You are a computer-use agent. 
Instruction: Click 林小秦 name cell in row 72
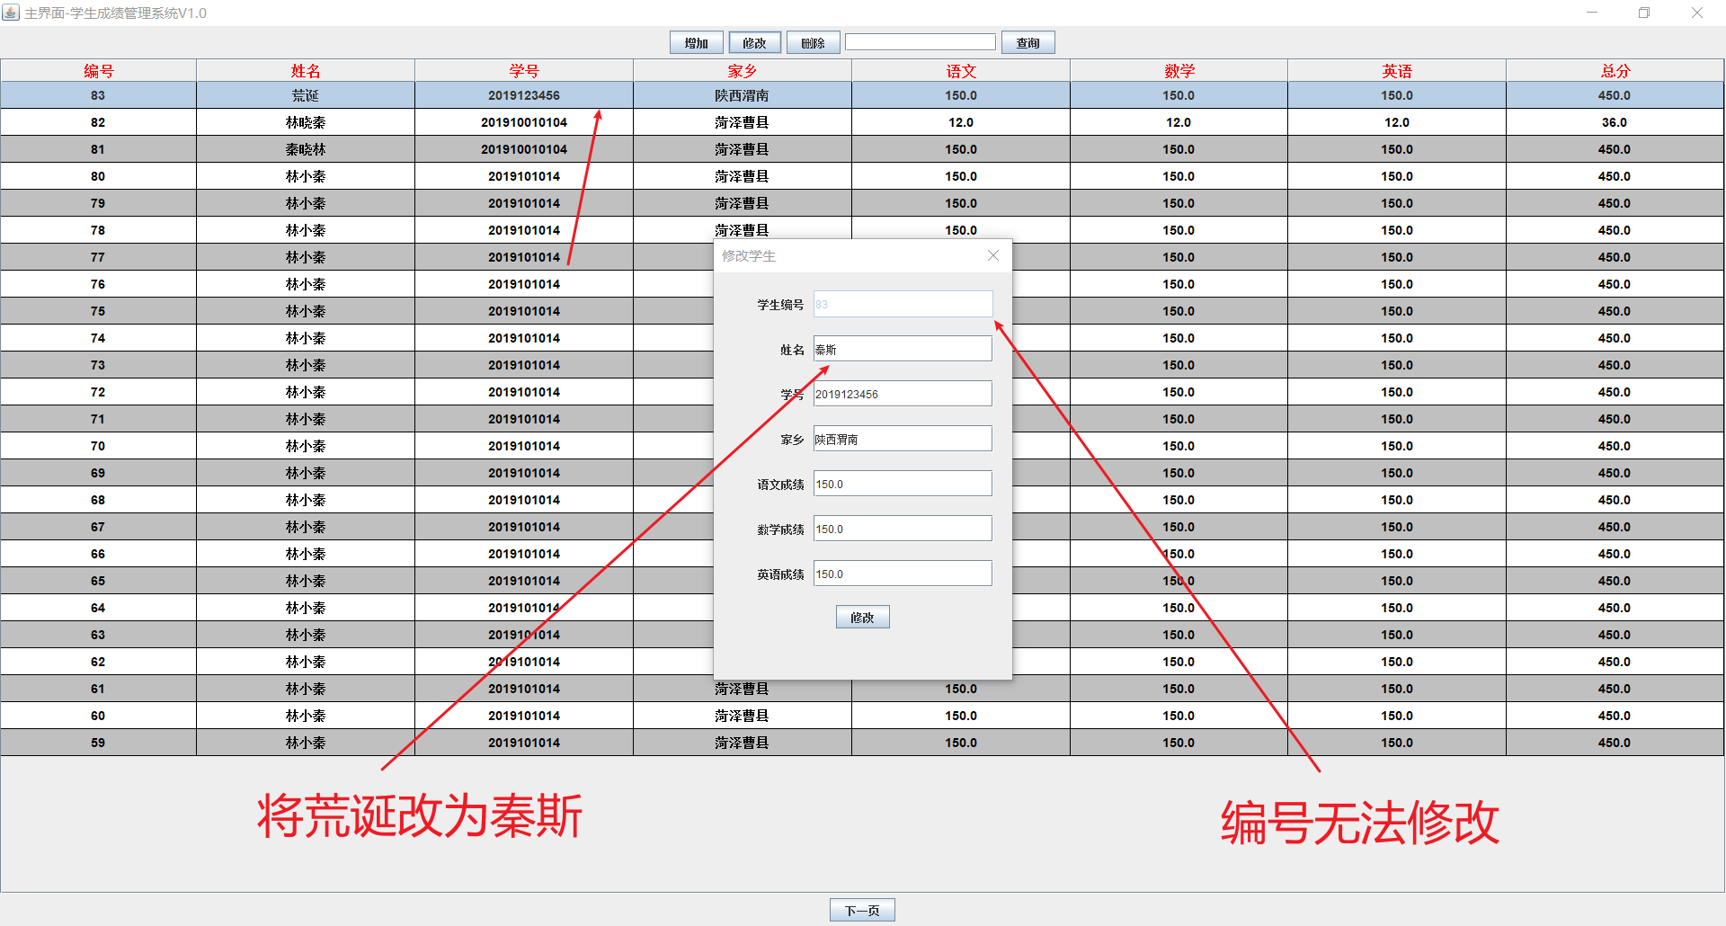(306, 392)
